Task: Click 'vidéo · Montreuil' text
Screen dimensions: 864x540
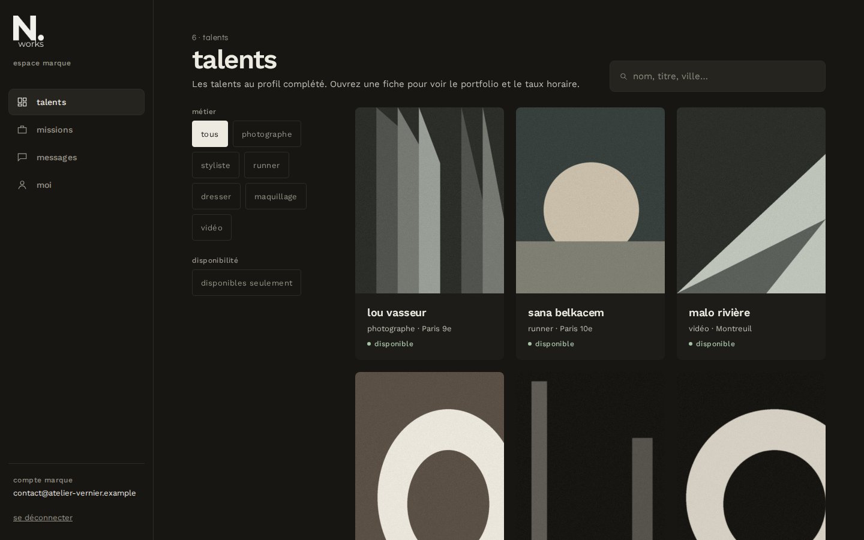Action: coord(720,329)
